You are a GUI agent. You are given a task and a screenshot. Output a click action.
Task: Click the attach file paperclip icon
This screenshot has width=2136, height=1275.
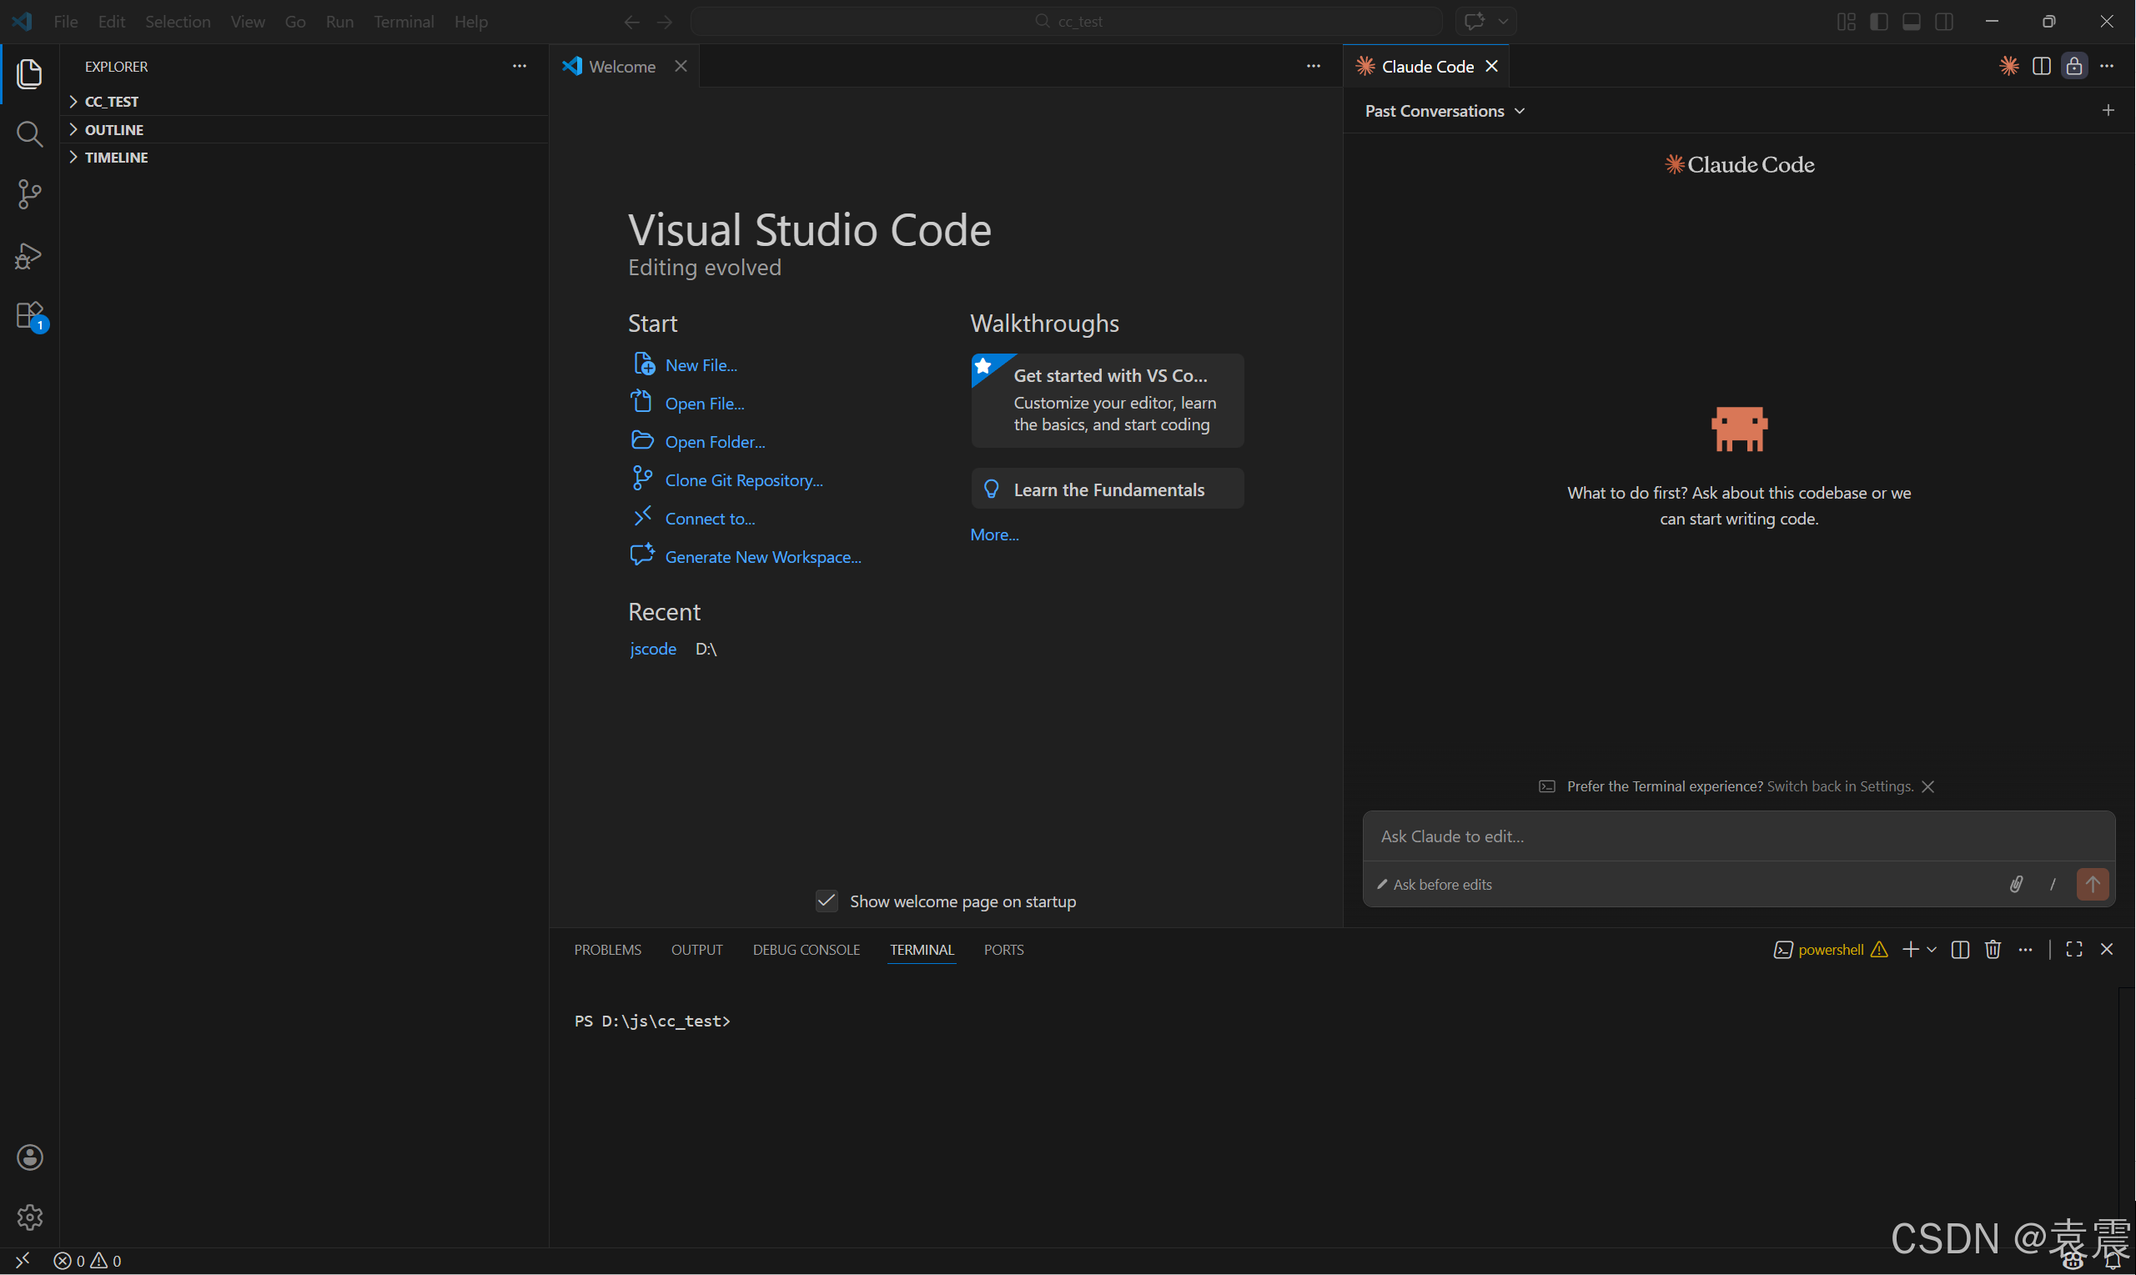2016,884
